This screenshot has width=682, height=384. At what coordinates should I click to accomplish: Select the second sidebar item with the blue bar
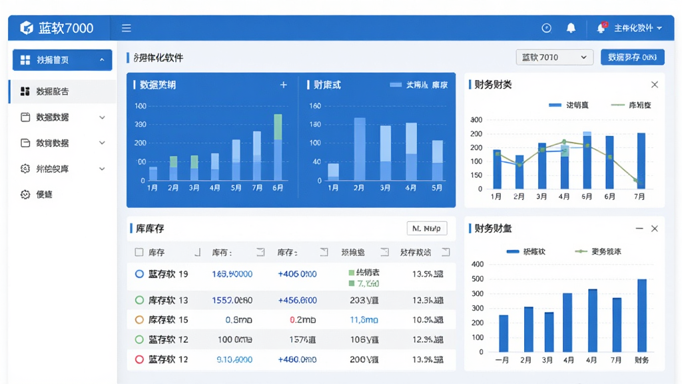(62, 91)
